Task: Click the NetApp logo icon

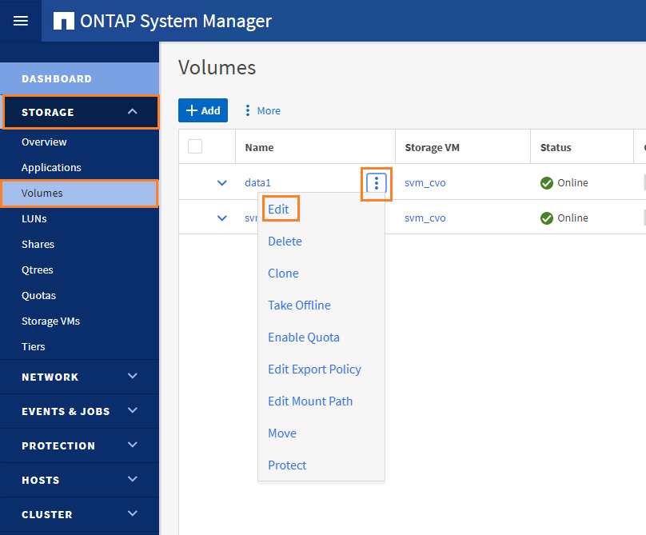Action: tap(64, 21)
